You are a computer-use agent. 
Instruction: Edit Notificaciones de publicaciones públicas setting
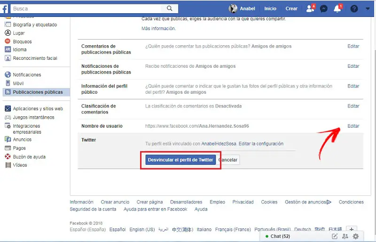353,66
